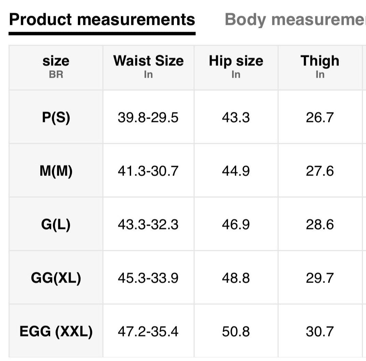
Task: Select waist value 45.3-33.9 cell
Action: pyautogui.click(x=148, y=278)
